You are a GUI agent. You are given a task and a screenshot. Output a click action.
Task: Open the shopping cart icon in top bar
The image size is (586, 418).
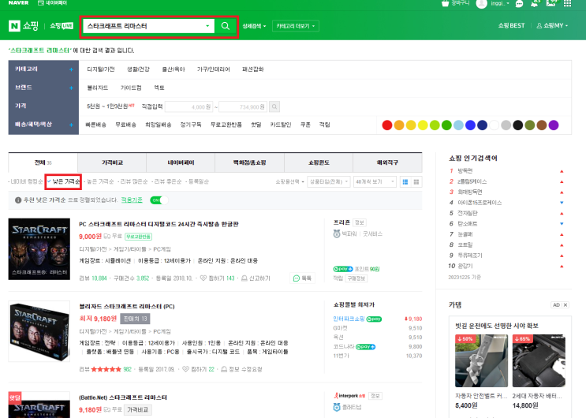445,3
